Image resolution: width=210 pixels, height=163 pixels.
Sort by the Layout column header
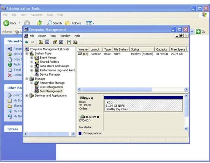tap(96, 49)
